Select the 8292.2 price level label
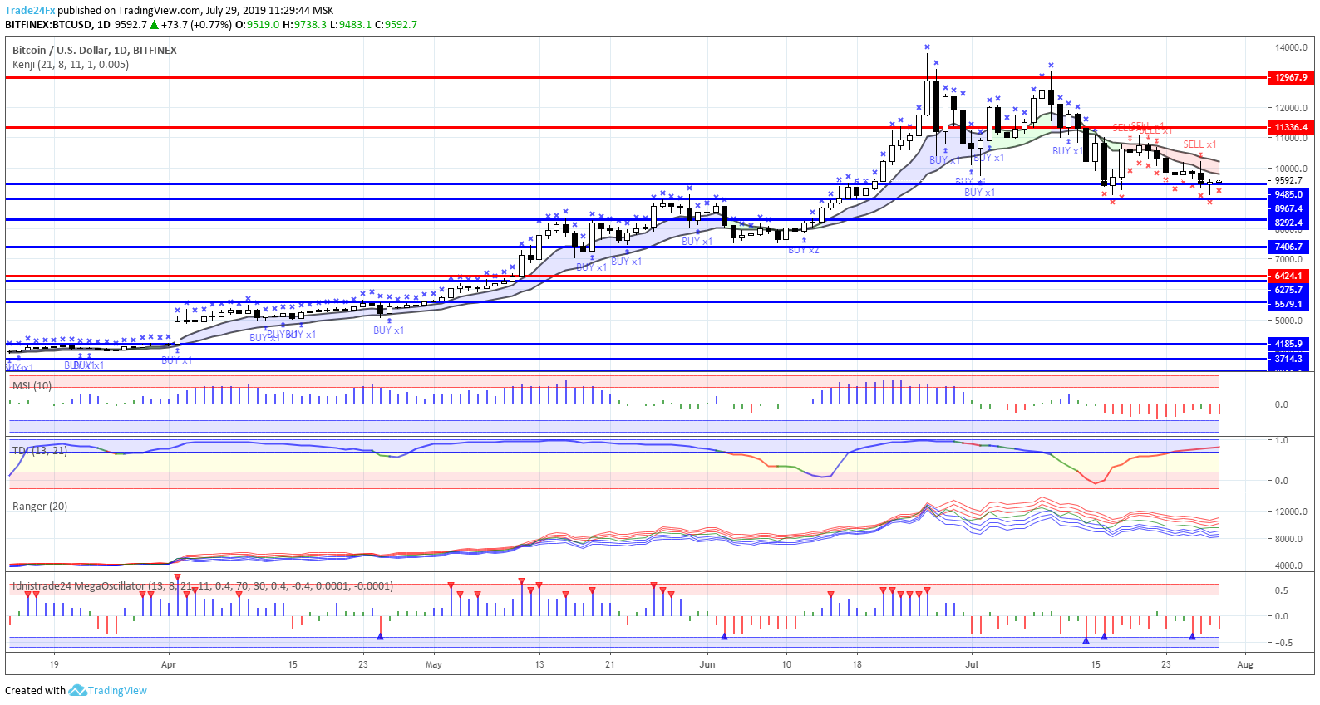The height and width of the screenshot is (705, 1320). (x=1289, y=223)
